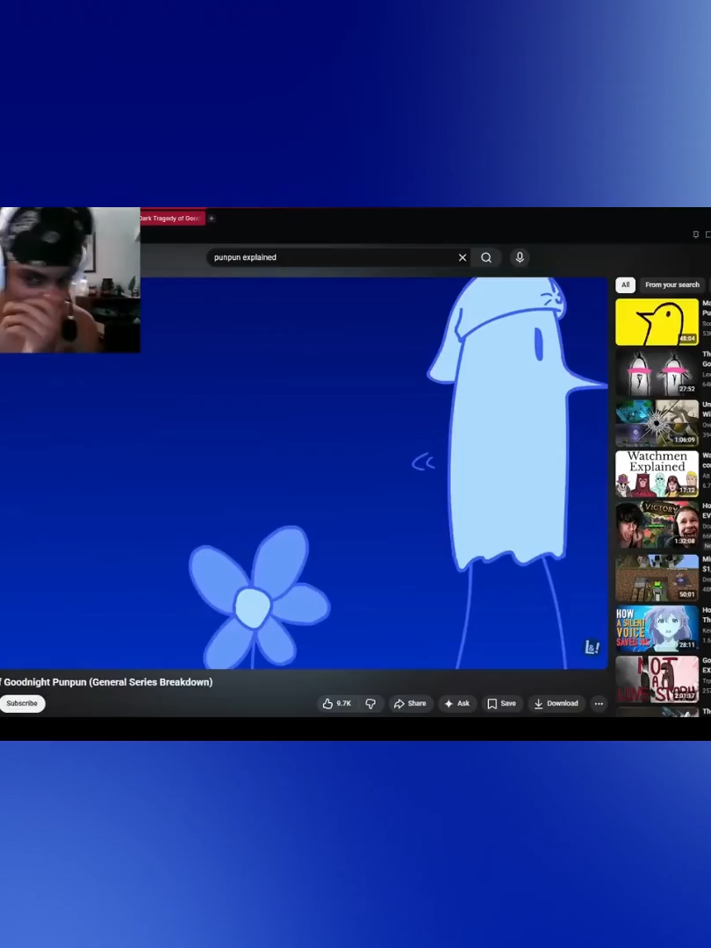This screenshot has height=948, width=711.
Task: Click the Goodnight Punpun video title
Action: coord(106,682)
